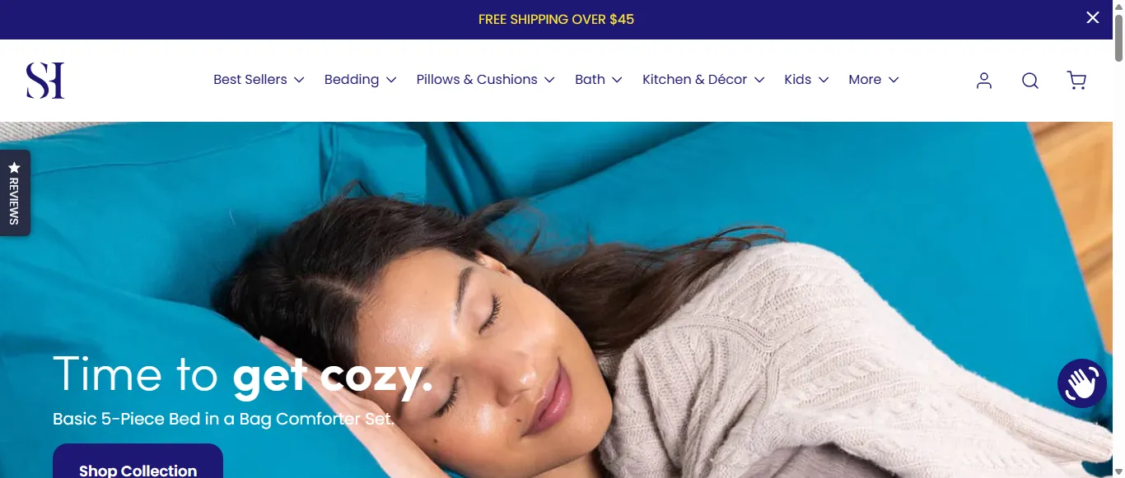Open the Reviews side tab
1125x478 pixels.
(15, 193)
